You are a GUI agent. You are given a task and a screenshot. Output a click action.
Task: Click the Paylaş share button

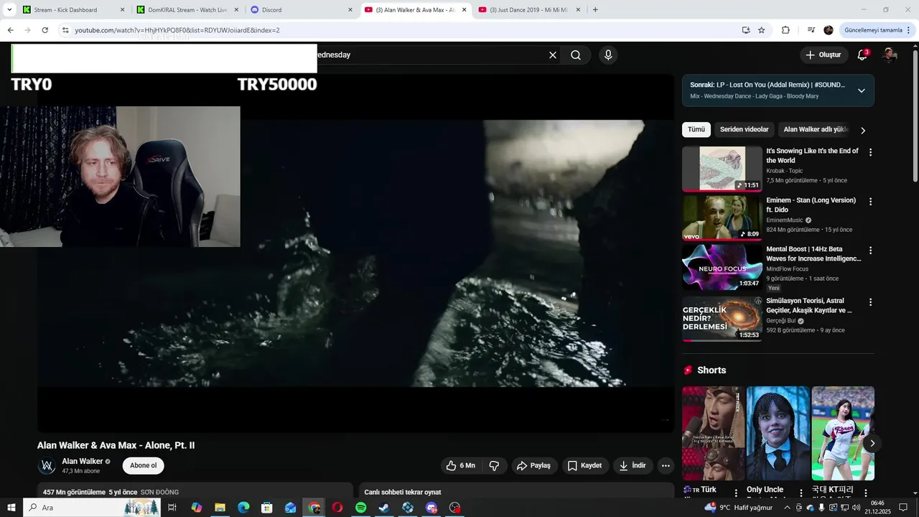point(533,465)
